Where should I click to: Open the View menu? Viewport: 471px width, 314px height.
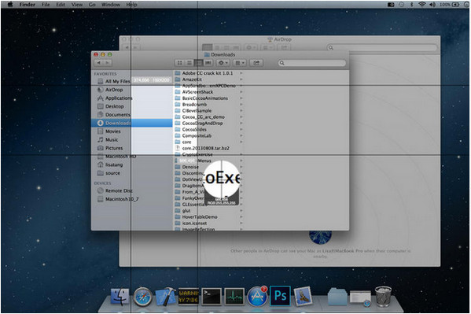(x=77, y=5)
